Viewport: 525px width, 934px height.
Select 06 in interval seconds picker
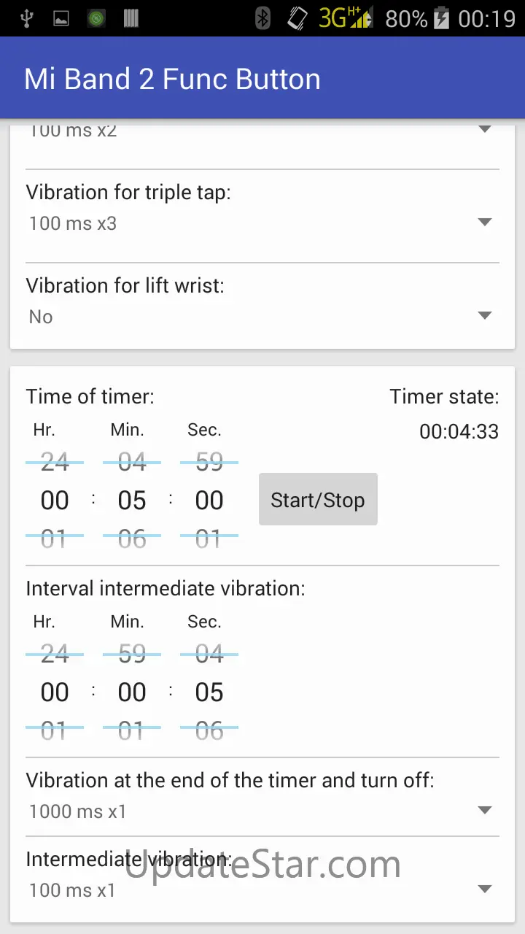209,731
